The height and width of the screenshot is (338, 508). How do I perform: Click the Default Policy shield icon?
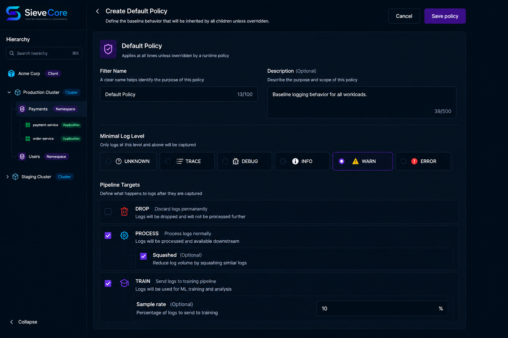tap(108, 49)
